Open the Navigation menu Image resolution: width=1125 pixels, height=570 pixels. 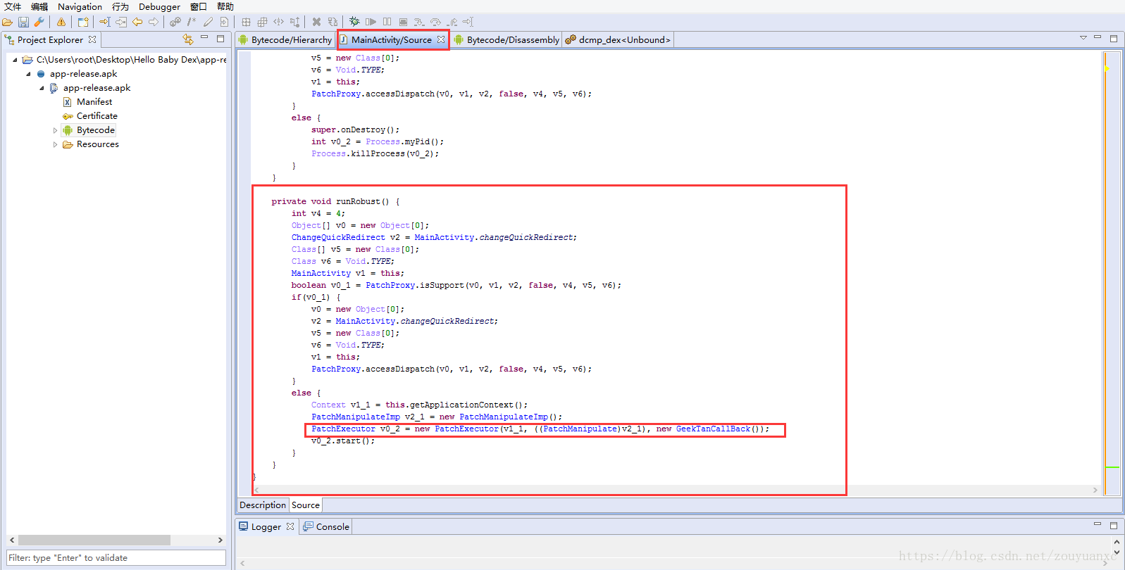[80, 6]
